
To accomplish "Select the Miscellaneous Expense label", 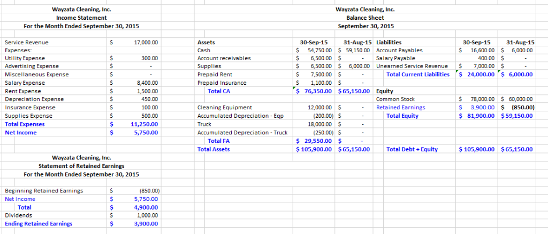I will pyautogui.click(x=37, y=75).
